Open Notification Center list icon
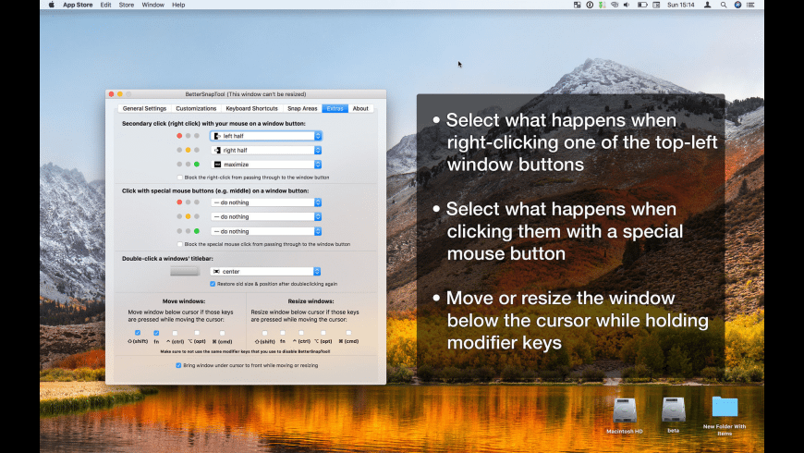 point(750,5)
